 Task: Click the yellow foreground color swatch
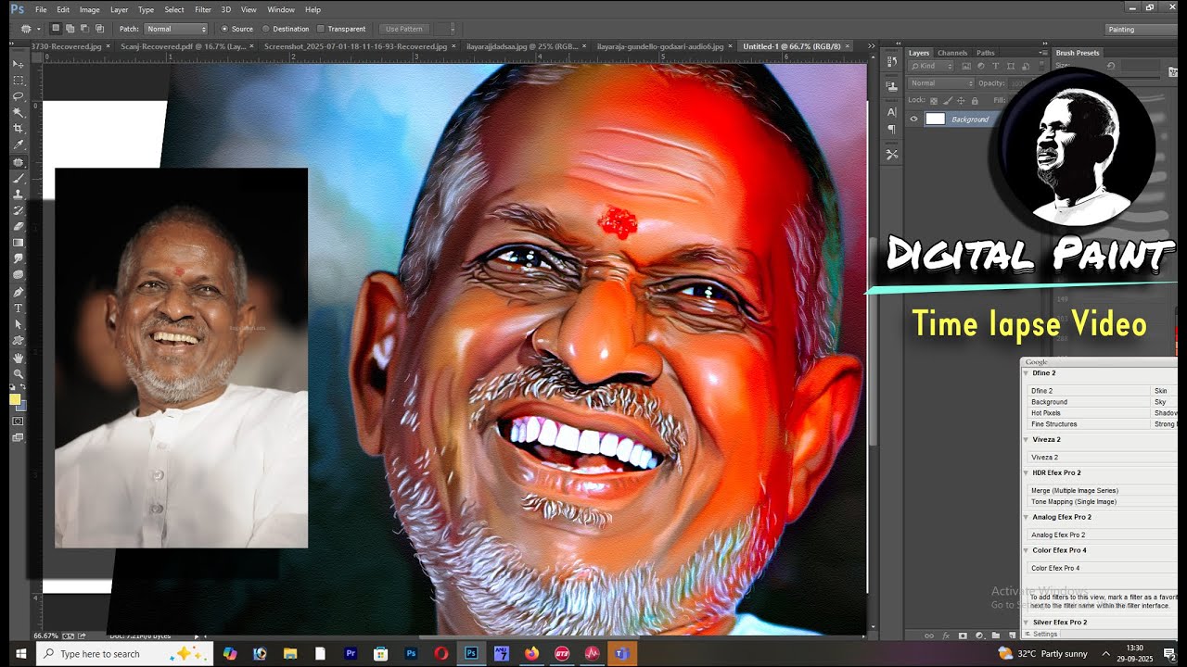pyautogui.click(x=15, y=399)
